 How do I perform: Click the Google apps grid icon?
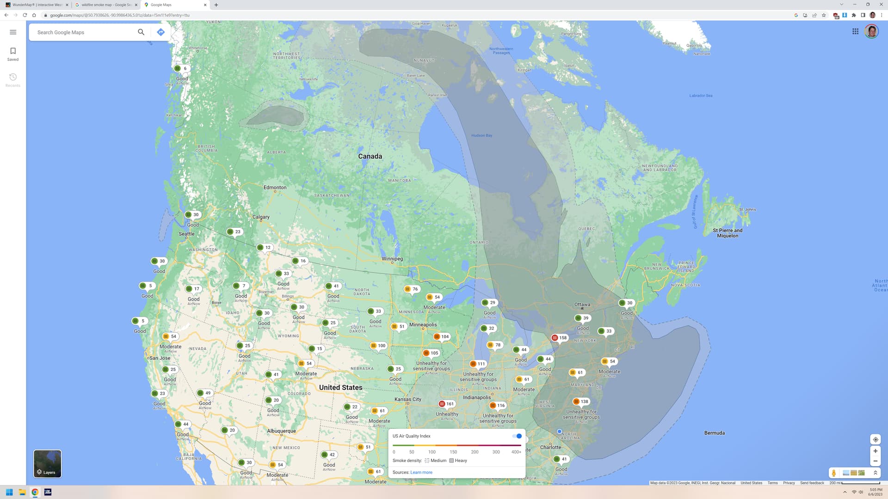coord(855,31)
